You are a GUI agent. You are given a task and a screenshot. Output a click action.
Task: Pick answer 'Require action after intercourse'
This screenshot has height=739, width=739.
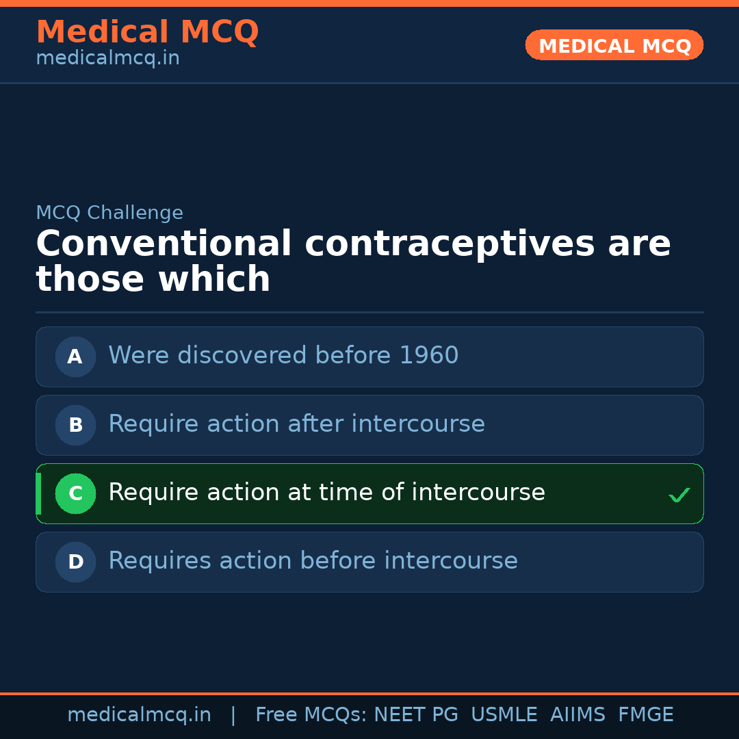click(x=296, y=424)
